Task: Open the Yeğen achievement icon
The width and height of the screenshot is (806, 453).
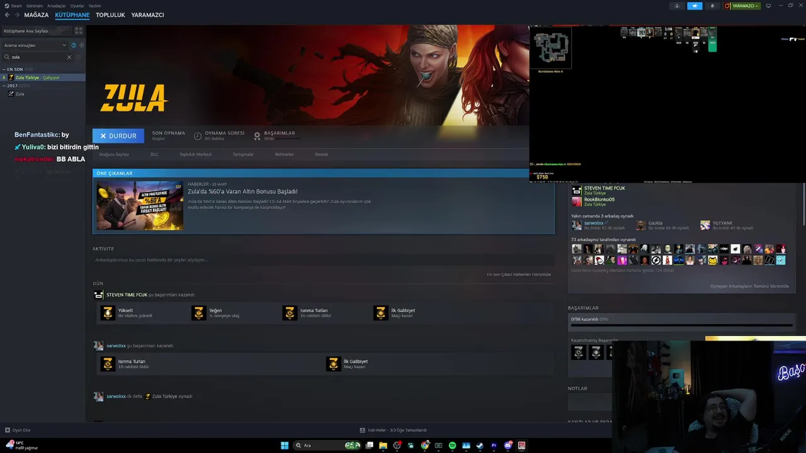Action: click(x=199, y=313)
